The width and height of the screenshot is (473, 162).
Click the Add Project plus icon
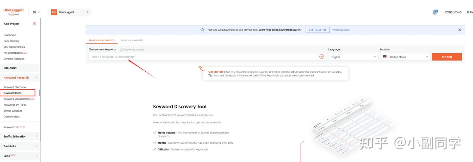35,24
